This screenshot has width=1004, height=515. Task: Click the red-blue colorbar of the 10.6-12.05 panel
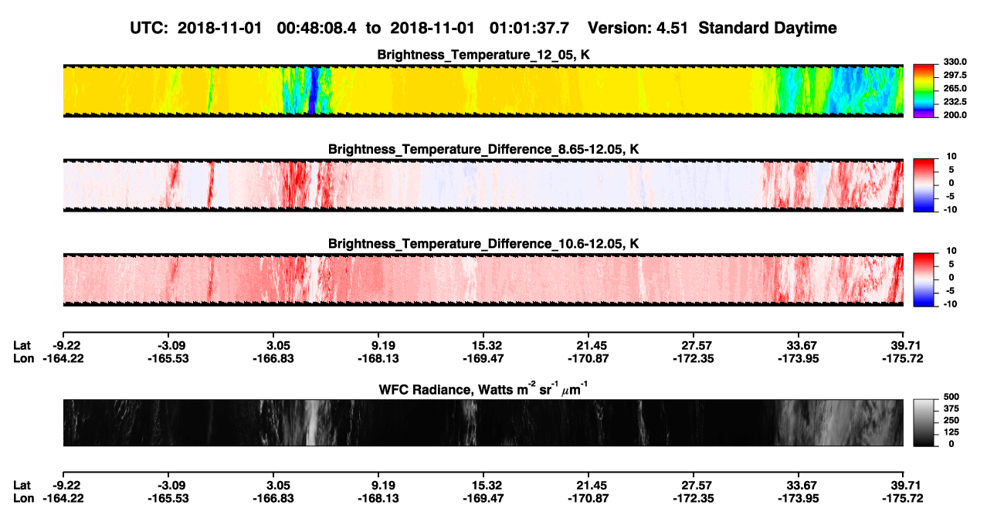click(x=924, y=279)
